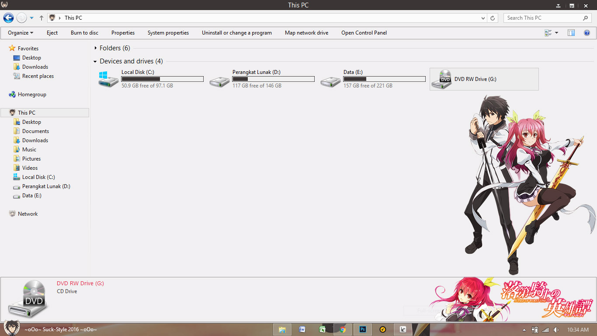
Task: Click the volume speaker tray icon
Action: pos(556,330)
